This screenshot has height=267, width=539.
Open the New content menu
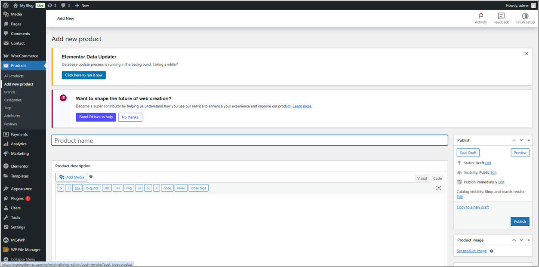pyautogui.click(x=82, y=5)
